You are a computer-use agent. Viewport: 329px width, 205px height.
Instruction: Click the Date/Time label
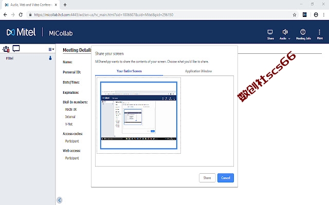pos(71,83)
